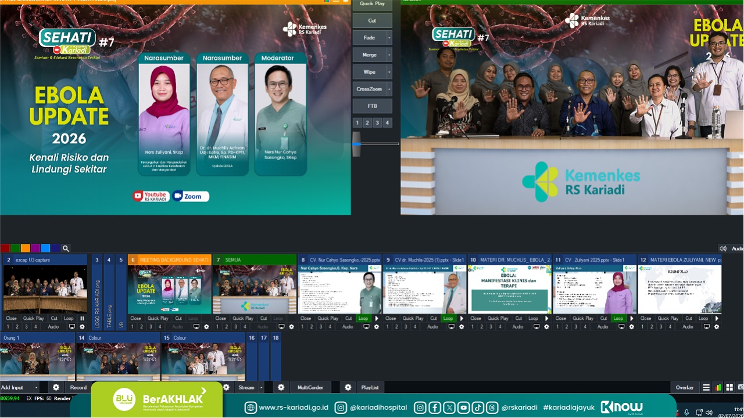Click the FTB fade-to-black button
744x418 pixels.
(372, 106)
